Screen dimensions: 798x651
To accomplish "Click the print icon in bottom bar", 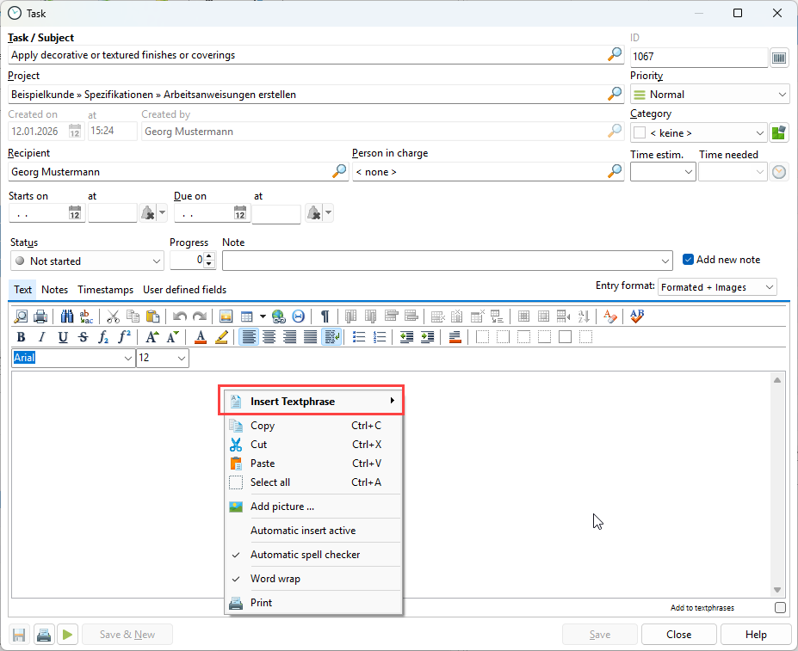I will tap(44, 635).
